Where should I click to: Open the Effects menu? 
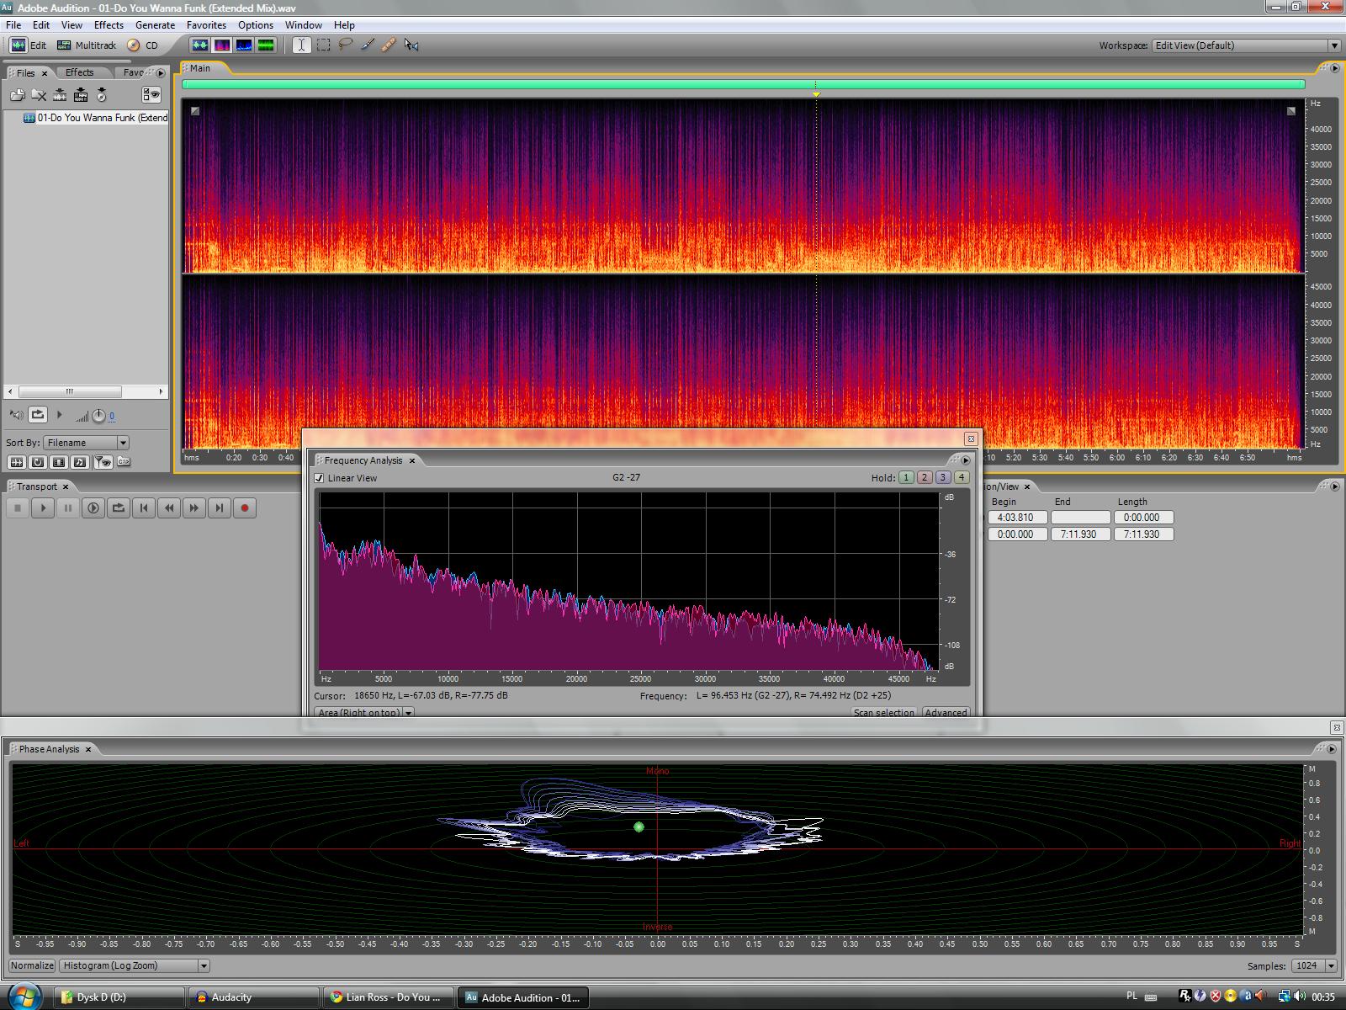(109, 25)
